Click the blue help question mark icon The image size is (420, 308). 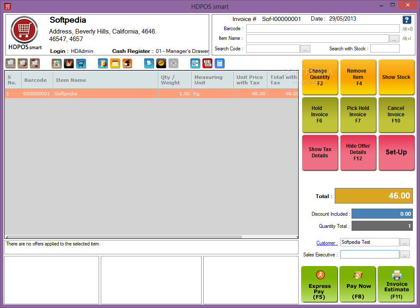407,20
